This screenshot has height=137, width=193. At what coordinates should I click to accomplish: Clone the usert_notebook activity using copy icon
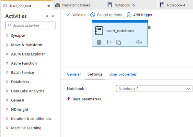118,42
